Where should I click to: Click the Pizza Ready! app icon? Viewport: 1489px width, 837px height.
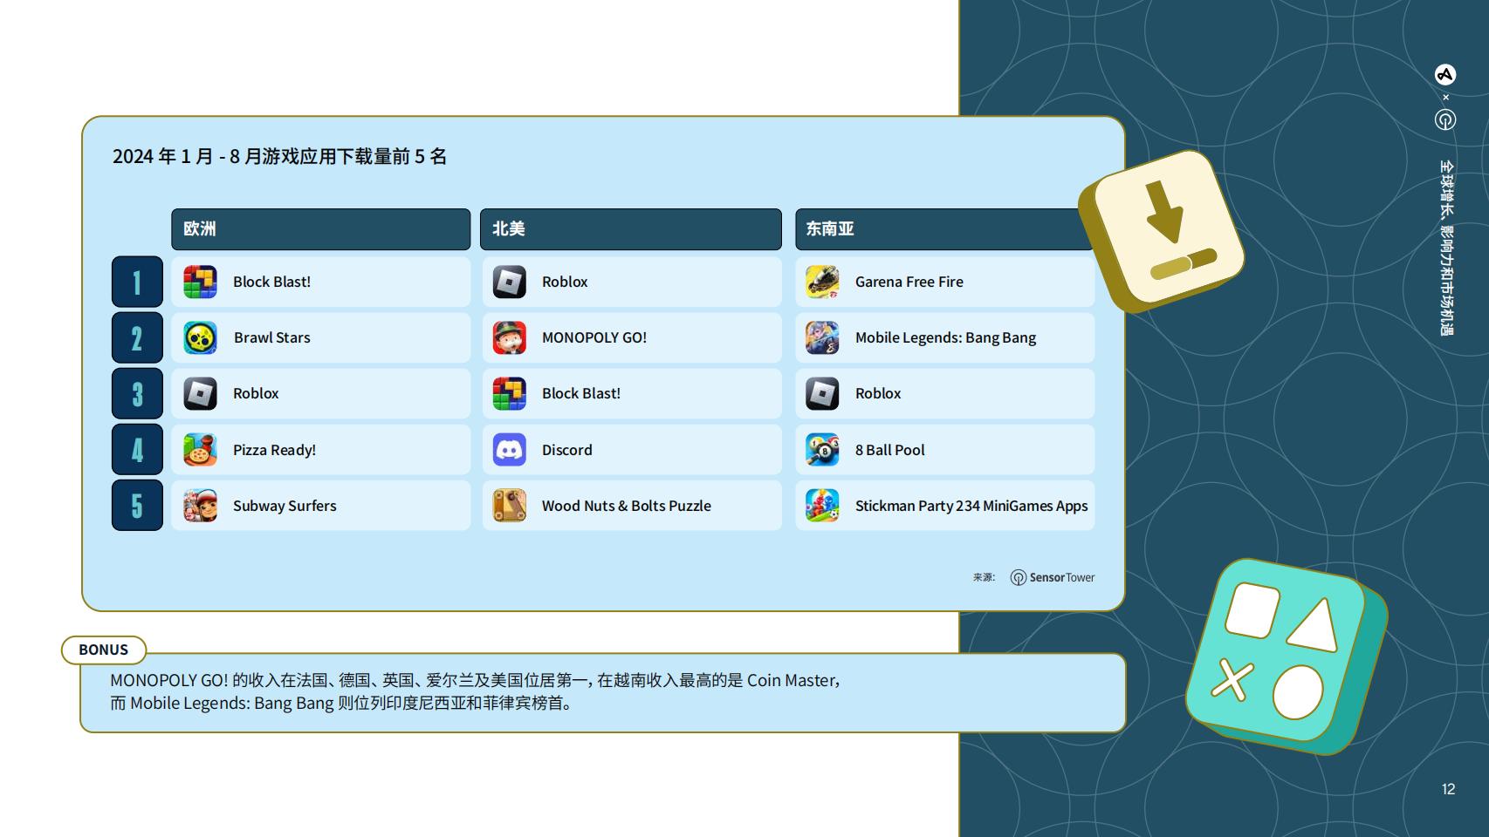200,450
